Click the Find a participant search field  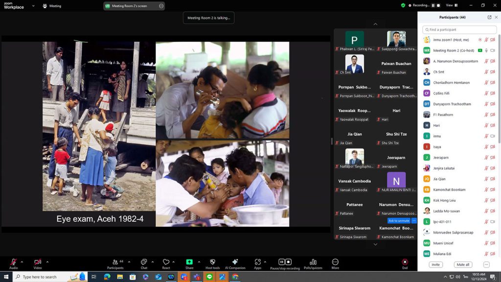point(459,30)
